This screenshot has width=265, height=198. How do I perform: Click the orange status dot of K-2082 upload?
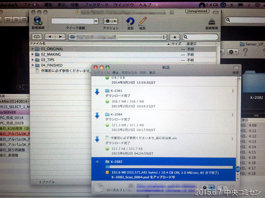pyautogui.click(x=107, y=172)
